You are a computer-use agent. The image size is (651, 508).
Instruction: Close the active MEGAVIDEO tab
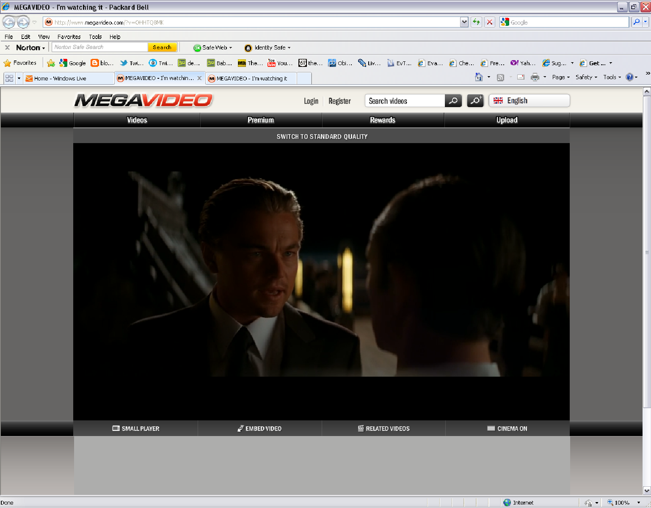(x=199, y=78)
